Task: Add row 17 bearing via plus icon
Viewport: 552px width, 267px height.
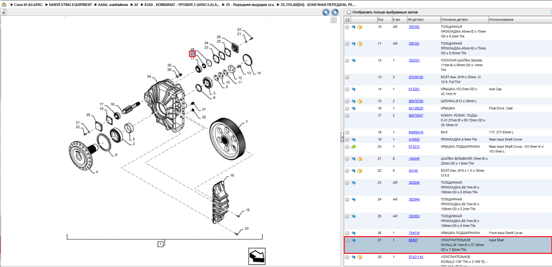Action: [347, 116]
